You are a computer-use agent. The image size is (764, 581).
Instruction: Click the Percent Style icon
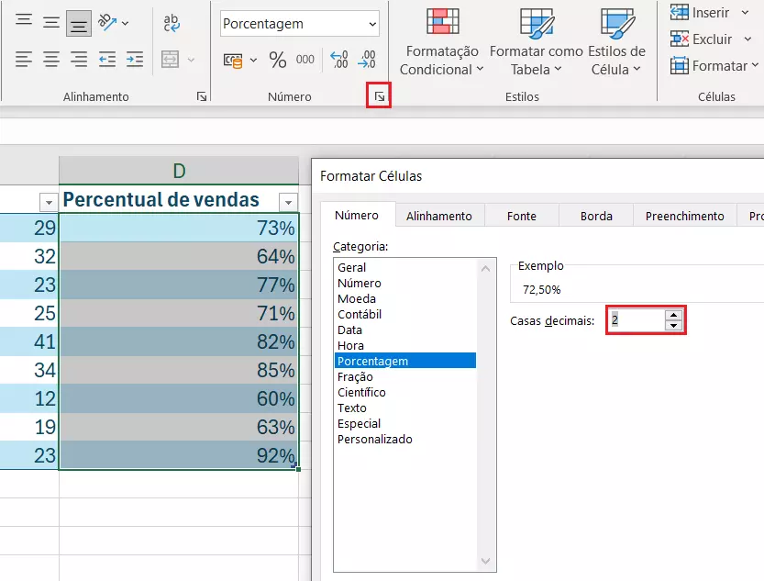coord(278,61)
